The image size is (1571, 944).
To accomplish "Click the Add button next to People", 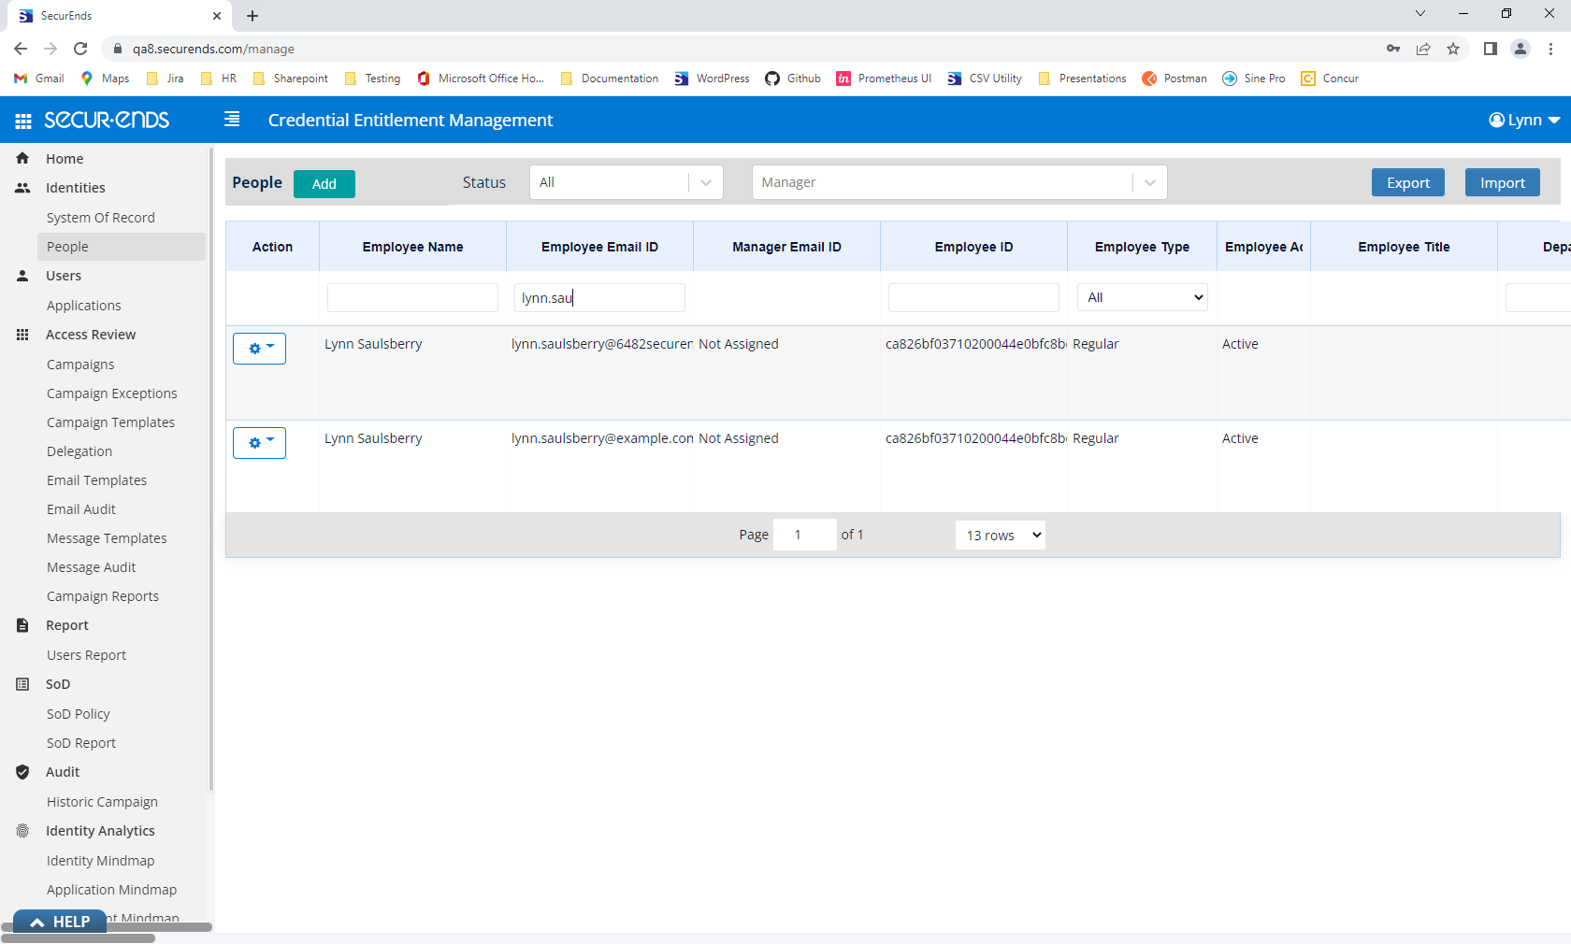I will point(324,183).
